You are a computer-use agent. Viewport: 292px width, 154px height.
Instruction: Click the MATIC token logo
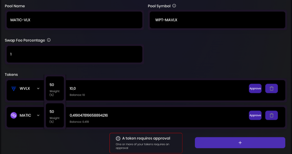pyautogui.click(x=14, y=115)
